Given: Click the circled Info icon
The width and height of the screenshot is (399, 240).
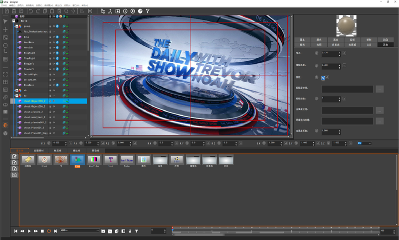Looking at the screenshot, I should (x=125, y=11).
